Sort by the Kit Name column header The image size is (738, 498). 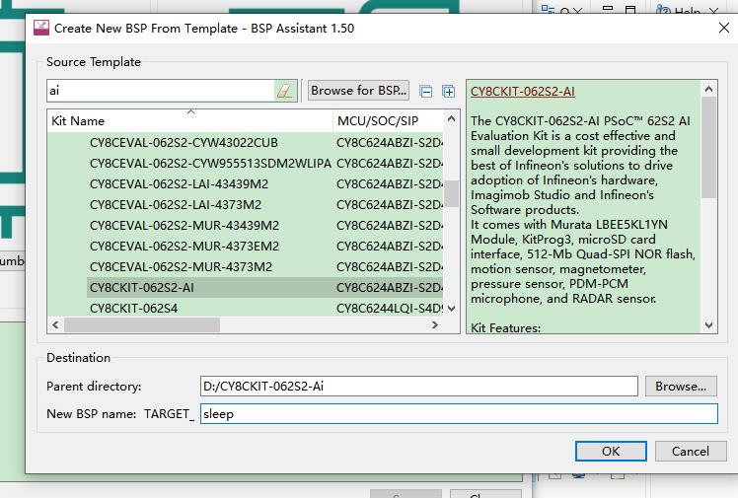pyautogui.click(x=190, y=121)
